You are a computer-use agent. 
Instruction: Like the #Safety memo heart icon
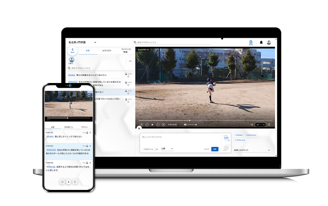128,76
